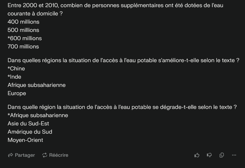Click the thumbs up icon
245x168 pixels.
[x=197, y=155]
